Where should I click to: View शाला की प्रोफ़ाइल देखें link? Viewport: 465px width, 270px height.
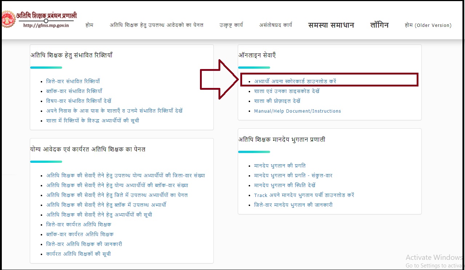pos(277,101)
